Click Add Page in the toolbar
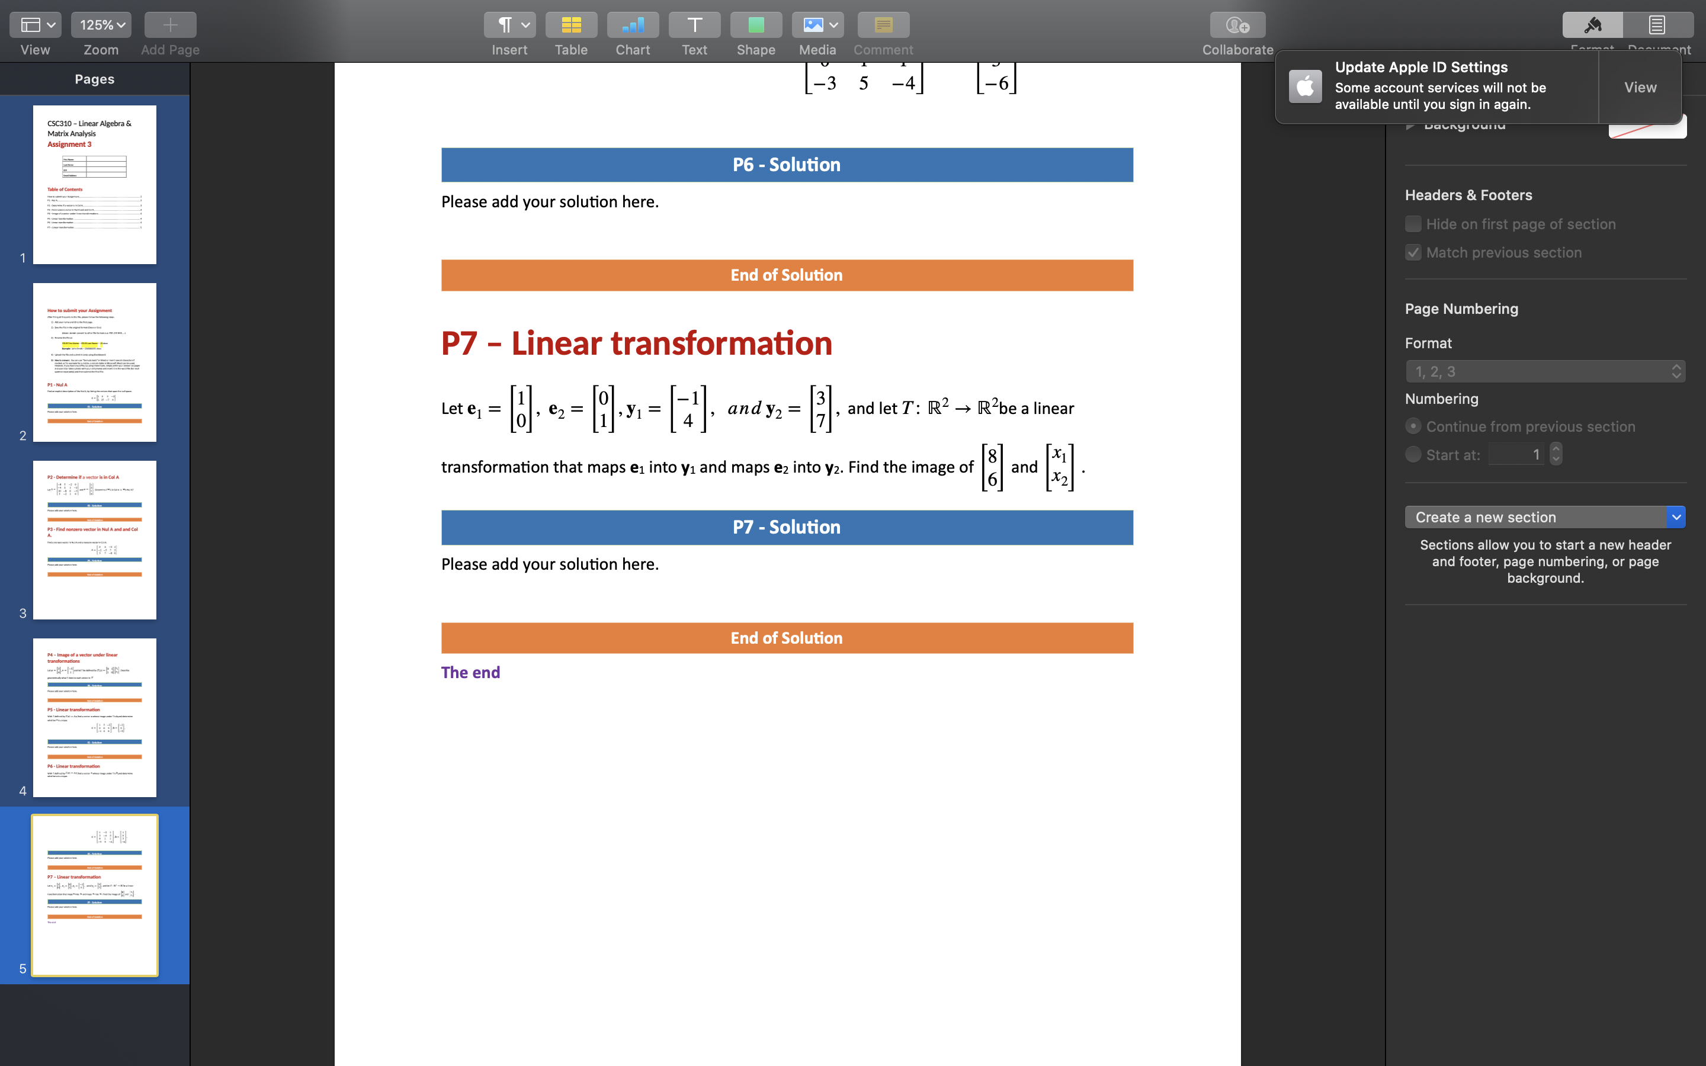Screen dimensions: 1706x1066 tap(169, 24)
